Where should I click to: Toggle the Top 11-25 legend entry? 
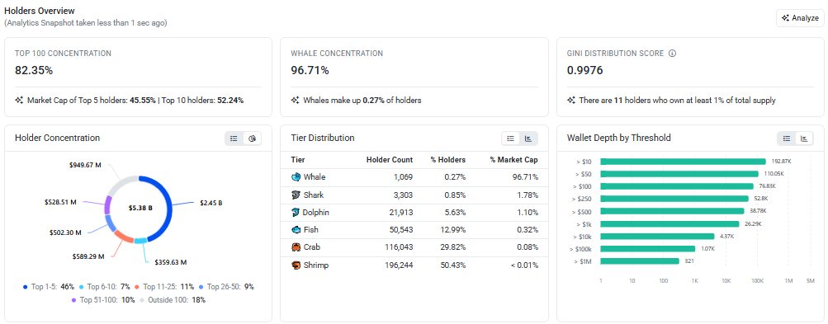pos(164,287)
